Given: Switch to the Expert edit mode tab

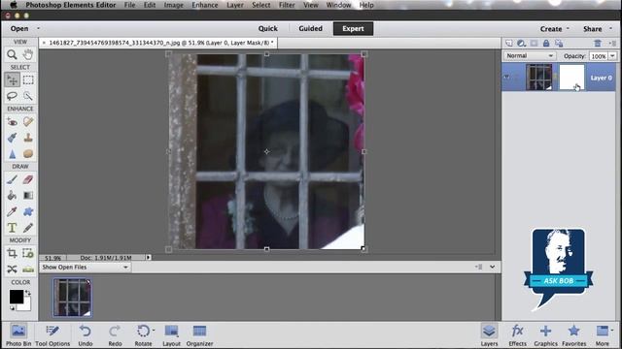Looking at the screenshot, I should click(353, 28).
